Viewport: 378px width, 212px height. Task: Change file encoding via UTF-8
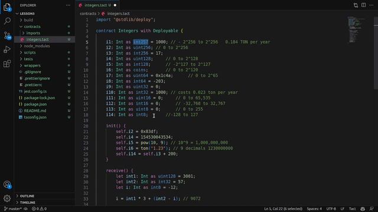(331, 209)
